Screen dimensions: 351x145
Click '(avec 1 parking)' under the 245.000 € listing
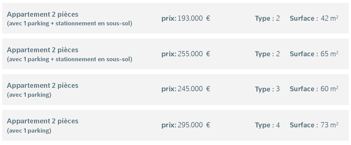point(29,95)
